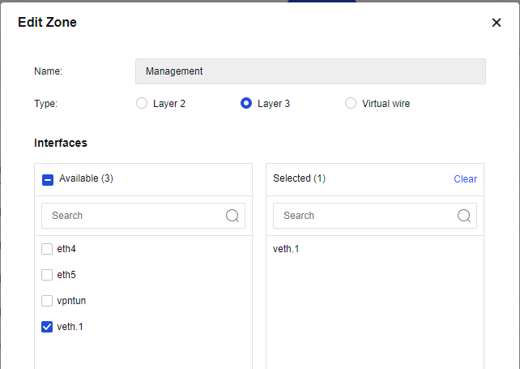
Task: Click the search magnifier icon in Available panel
Action: 232,216
